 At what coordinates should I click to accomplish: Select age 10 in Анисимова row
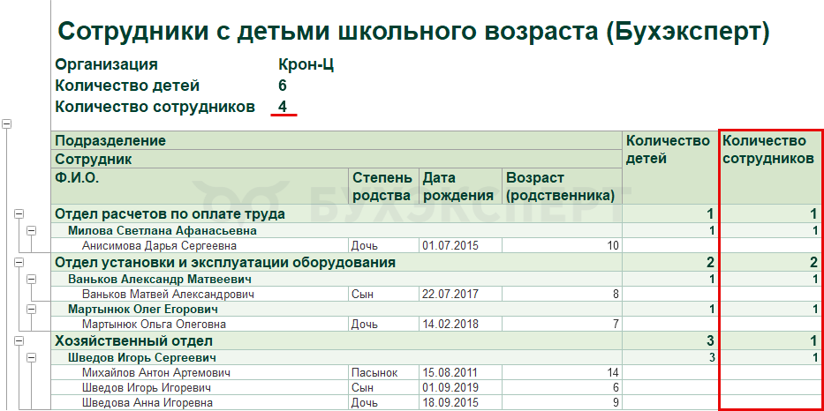coord(562,246)
